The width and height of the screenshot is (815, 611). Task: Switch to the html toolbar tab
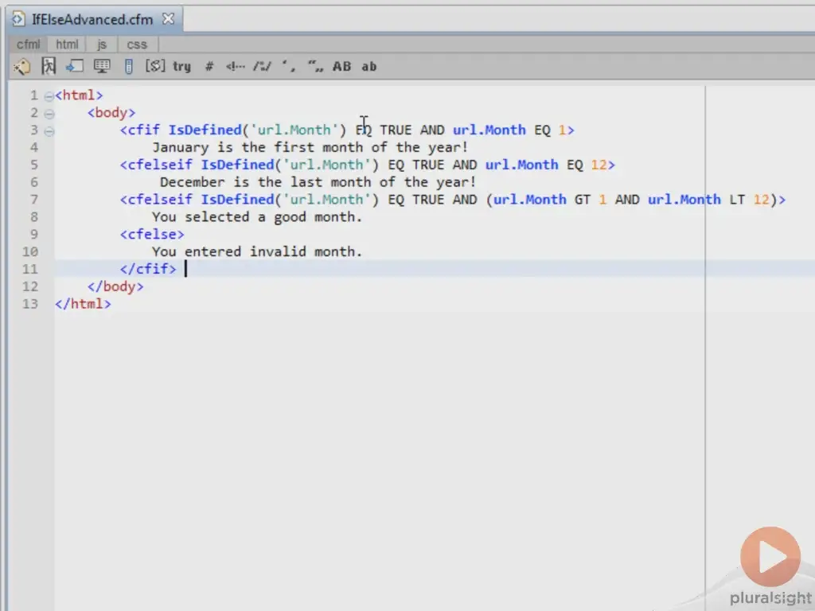coord(67,45)
